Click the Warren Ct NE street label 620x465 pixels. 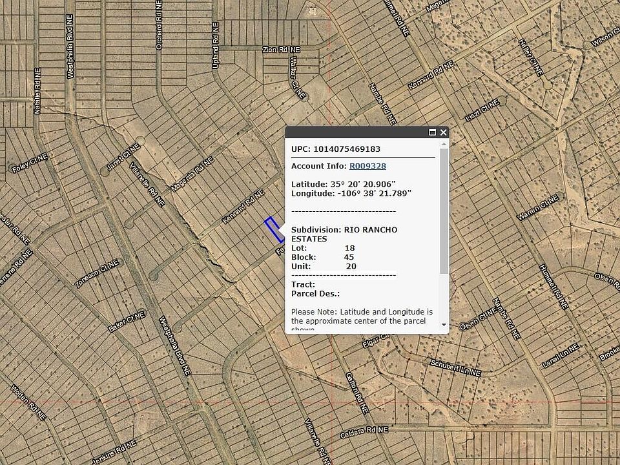(x=537, y=211)
